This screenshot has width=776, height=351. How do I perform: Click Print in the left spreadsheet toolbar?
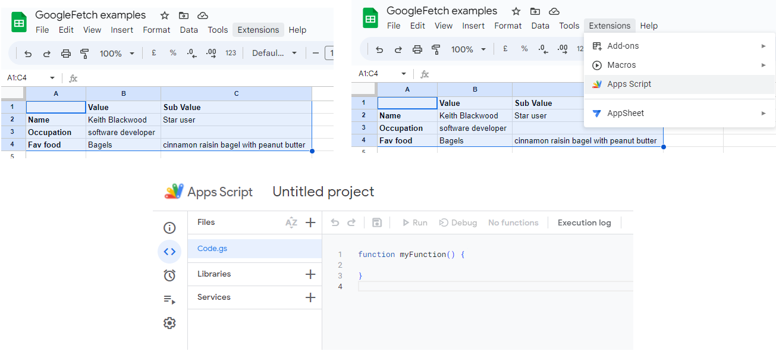(66, 54)
